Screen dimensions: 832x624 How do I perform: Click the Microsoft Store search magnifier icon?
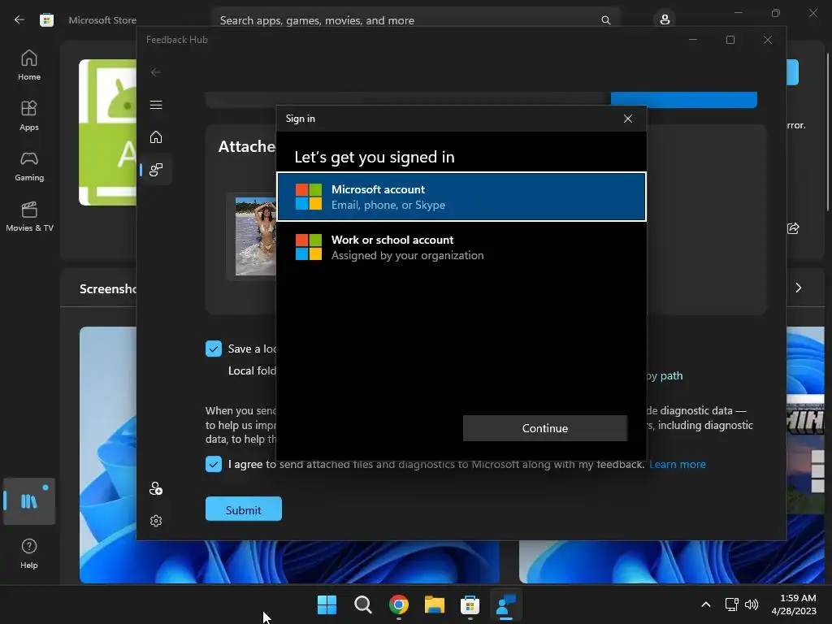[x=606, y=20]
